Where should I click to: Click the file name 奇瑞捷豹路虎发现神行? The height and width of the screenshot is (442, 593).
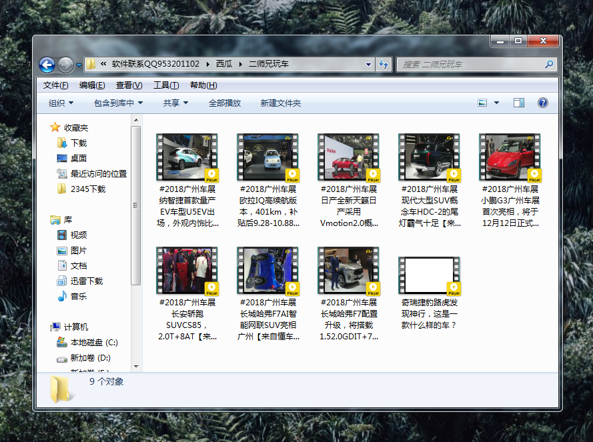pyautogui.click(x=430, y=314)
